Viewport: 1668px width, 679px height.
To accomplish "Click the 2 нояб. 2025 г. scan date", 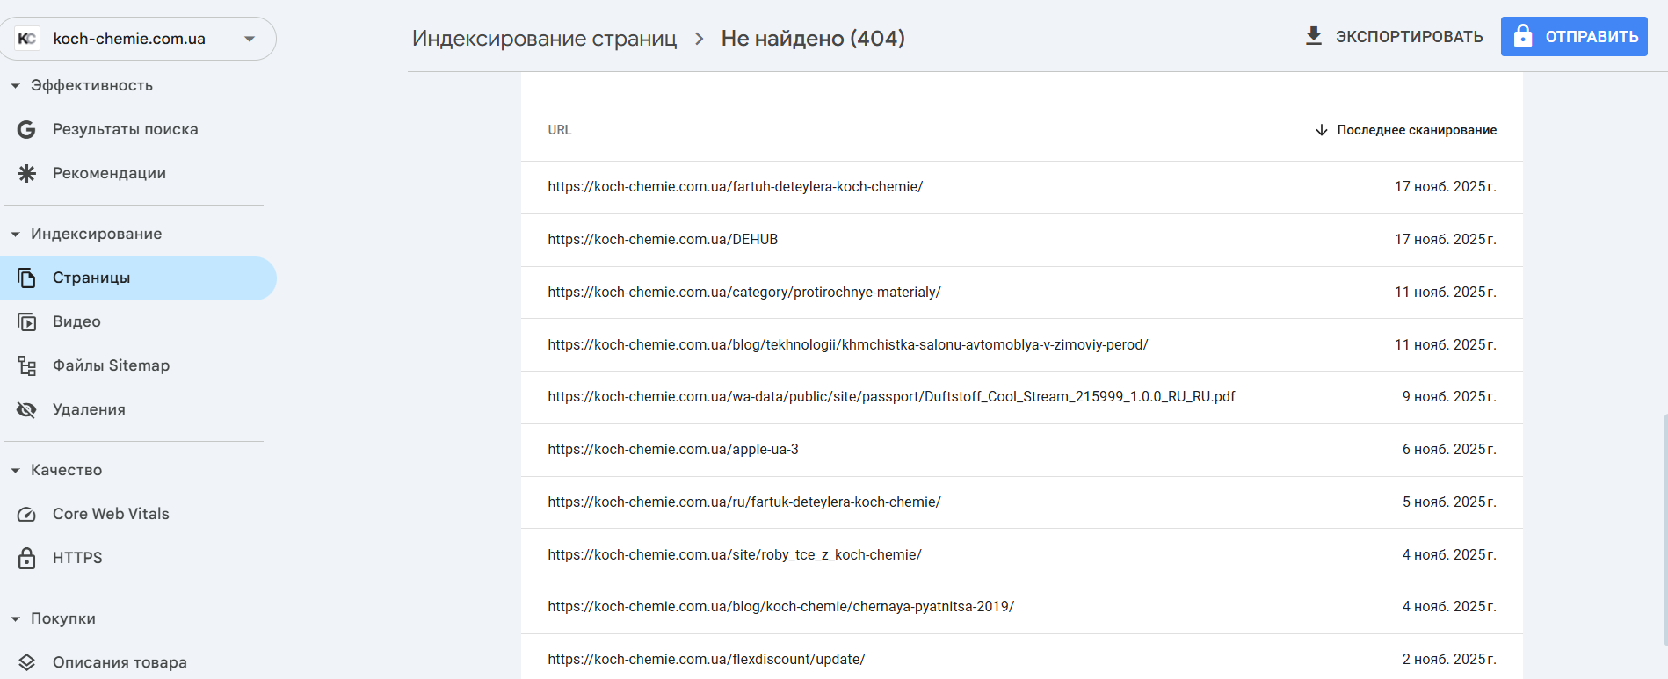I will coord(1449,660).
